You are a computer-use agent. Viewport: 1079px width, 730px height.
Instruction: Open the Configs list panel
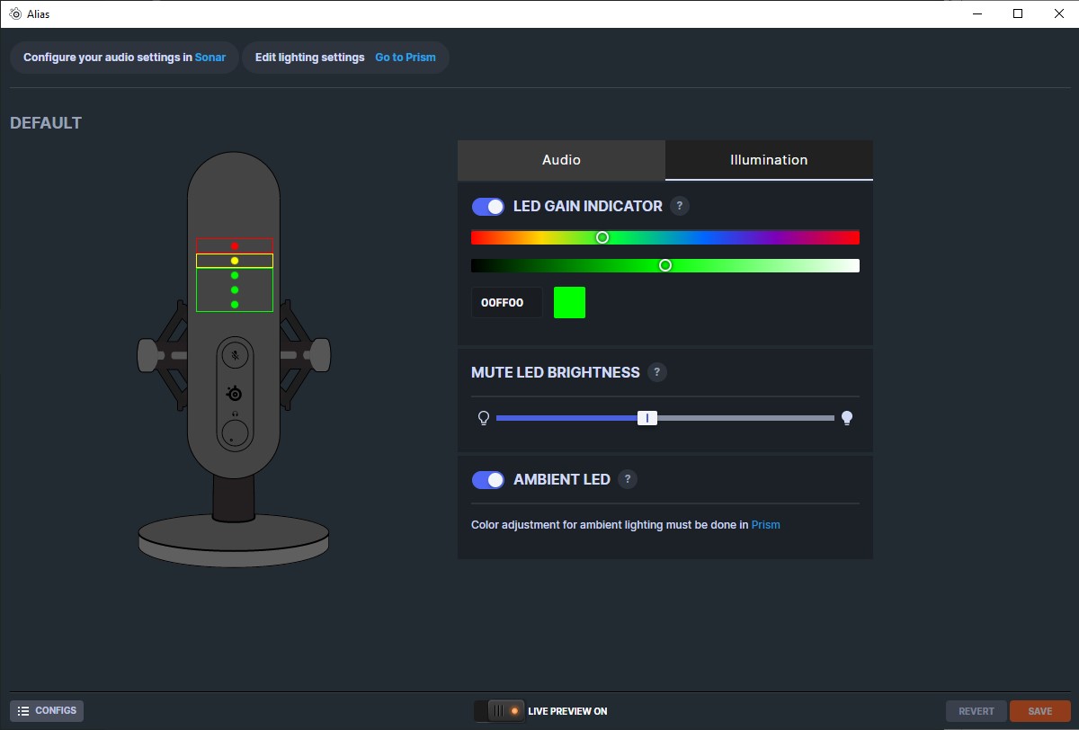[x=47, y=710]
